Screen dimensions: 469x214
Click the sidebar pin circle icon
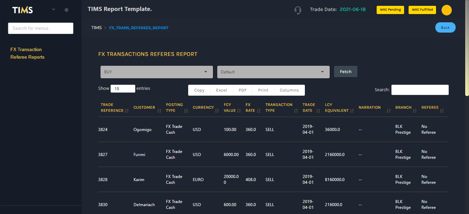pos(67,10)
